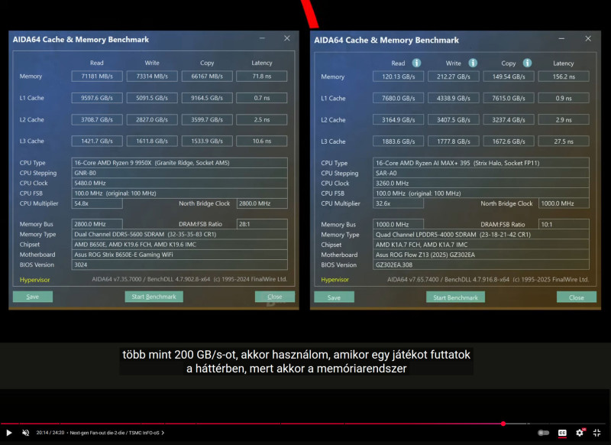The width and height of the screenshot is (611, 445).
Task: Click Save in the Ryzen 9 9950X window
Action: pyautogui.click(x=33, y=297)
